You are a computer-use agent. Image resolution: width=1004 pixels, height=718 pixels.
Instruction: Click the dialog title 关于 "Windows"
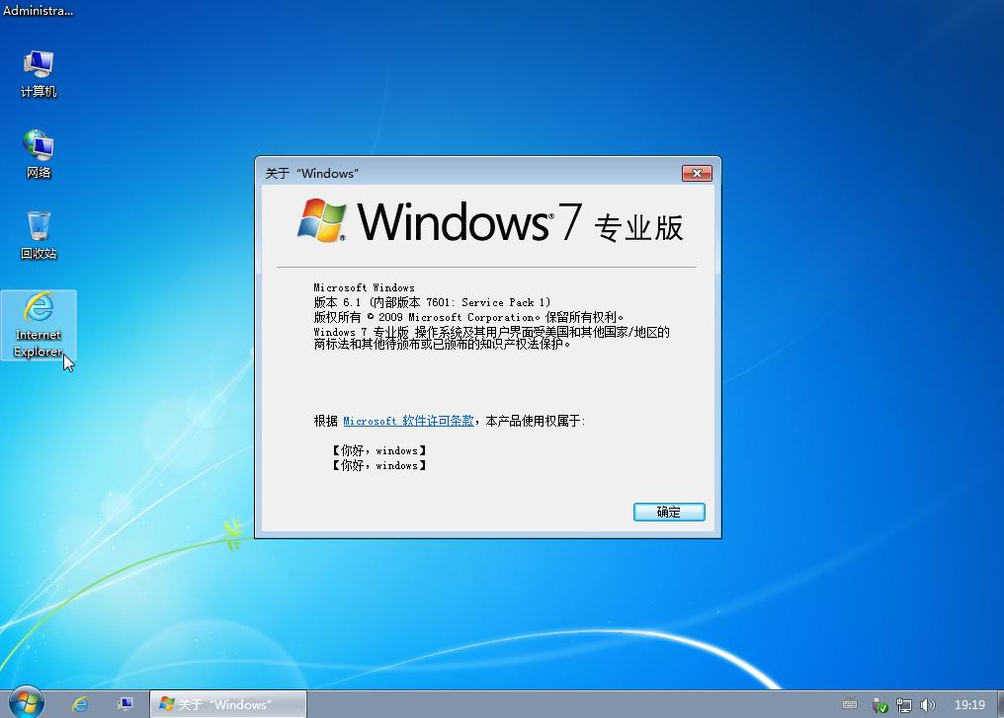click(x=312, y=174)
